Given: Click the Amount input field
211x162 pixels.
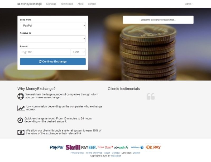Looking at the screenshot, I should pos(45,52).
